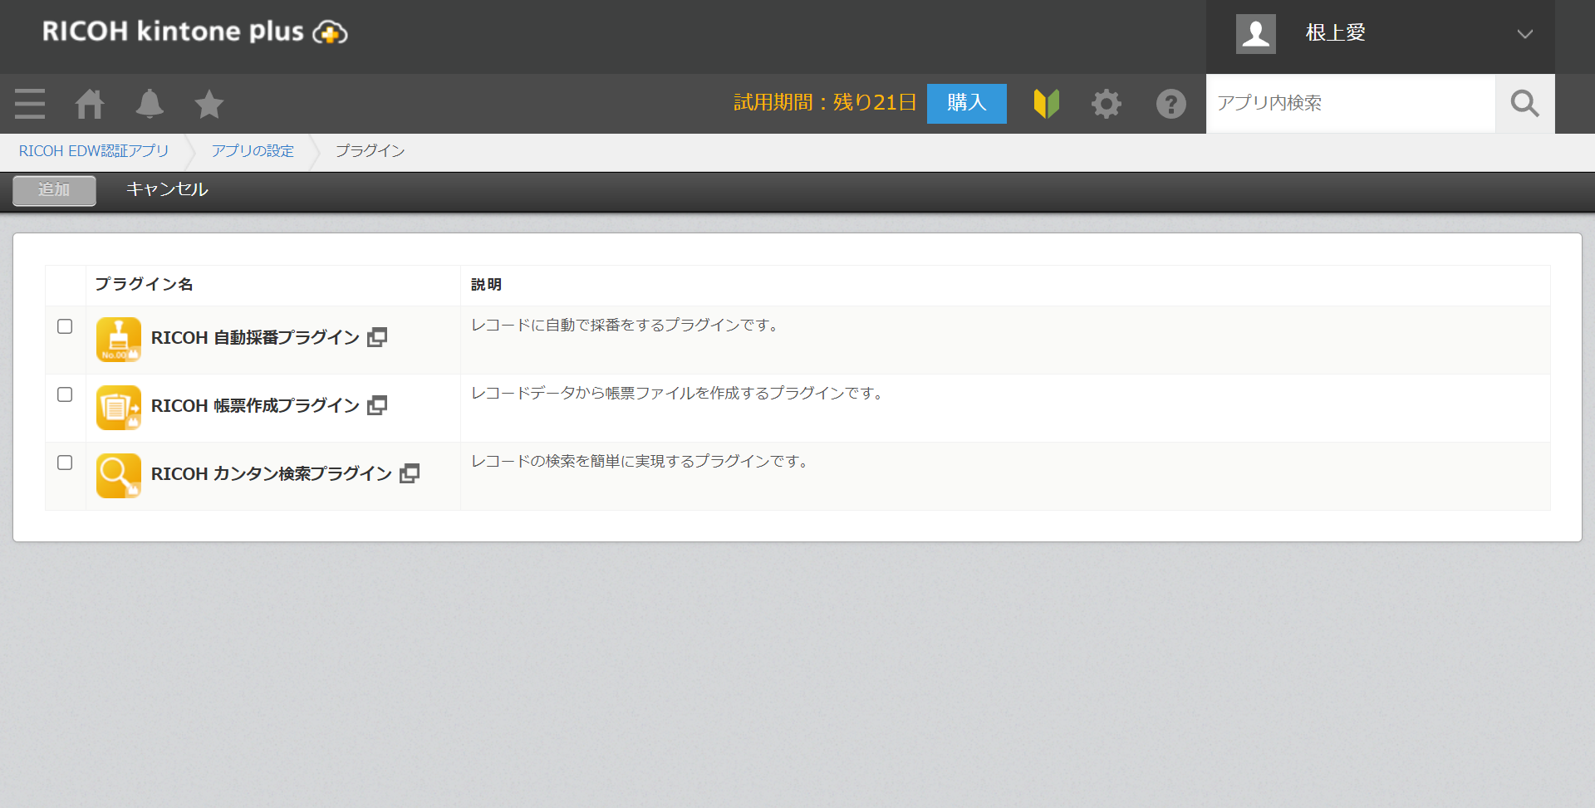Open 帳票作成プラグイン details popup icon
The height and width of the screenshot is (808, 1595).
(377, 405)
